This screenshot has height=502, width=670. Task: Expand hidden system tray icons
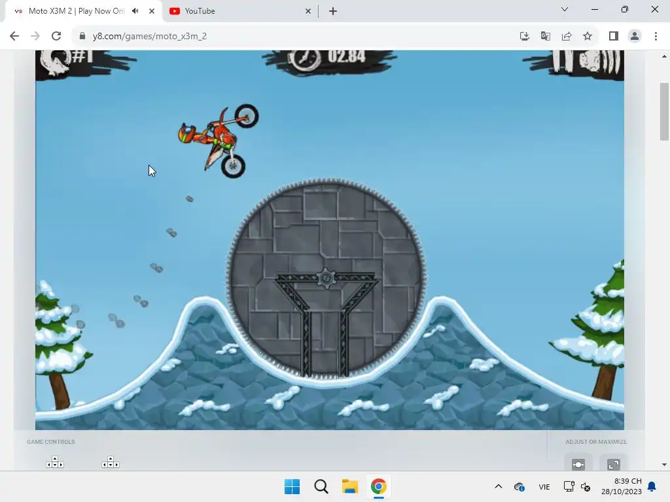point(498,486)
